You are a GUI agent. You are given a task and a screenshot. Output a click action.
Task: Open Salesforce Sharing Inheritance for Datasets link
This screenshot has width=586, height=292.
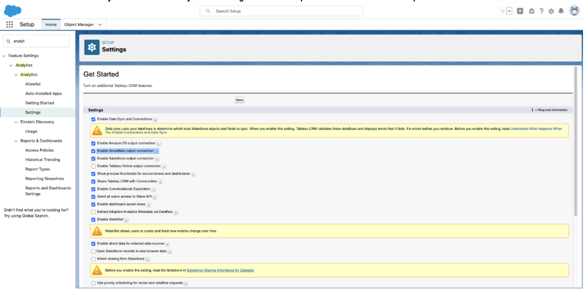pyautogui.click(x=220, y=270)
